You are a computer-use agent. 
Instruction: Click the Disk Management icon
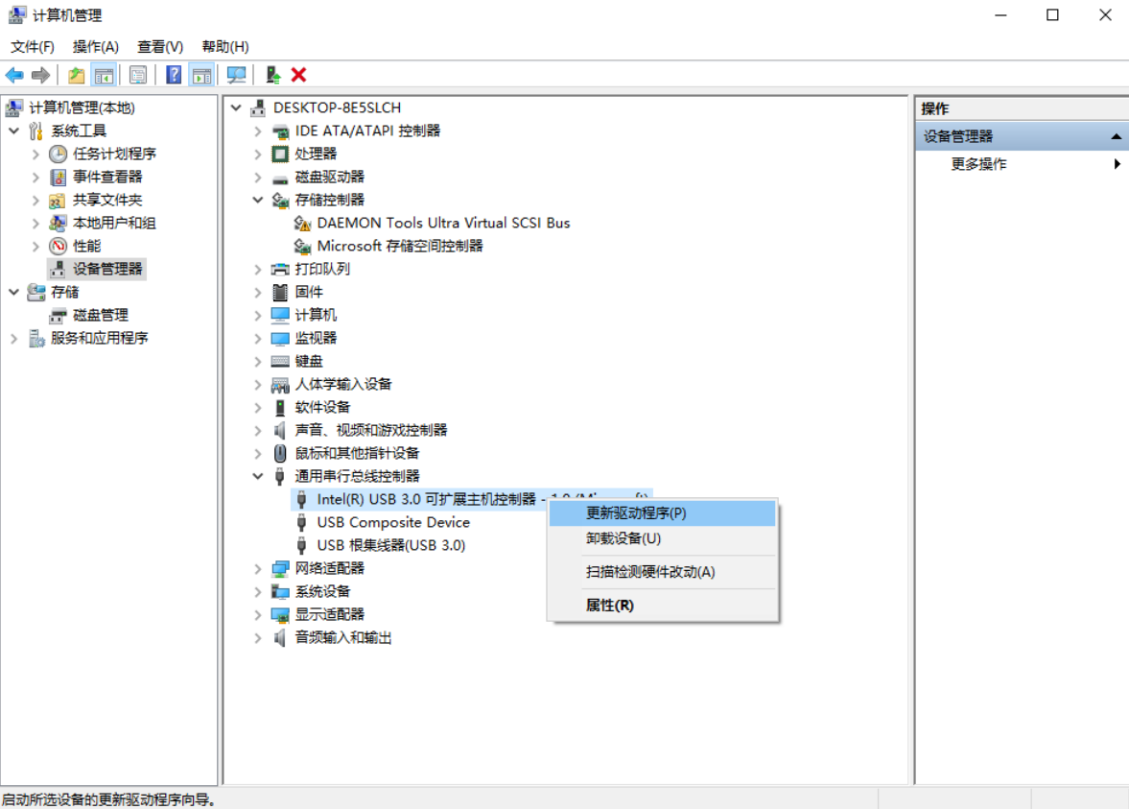pos(58,315)
